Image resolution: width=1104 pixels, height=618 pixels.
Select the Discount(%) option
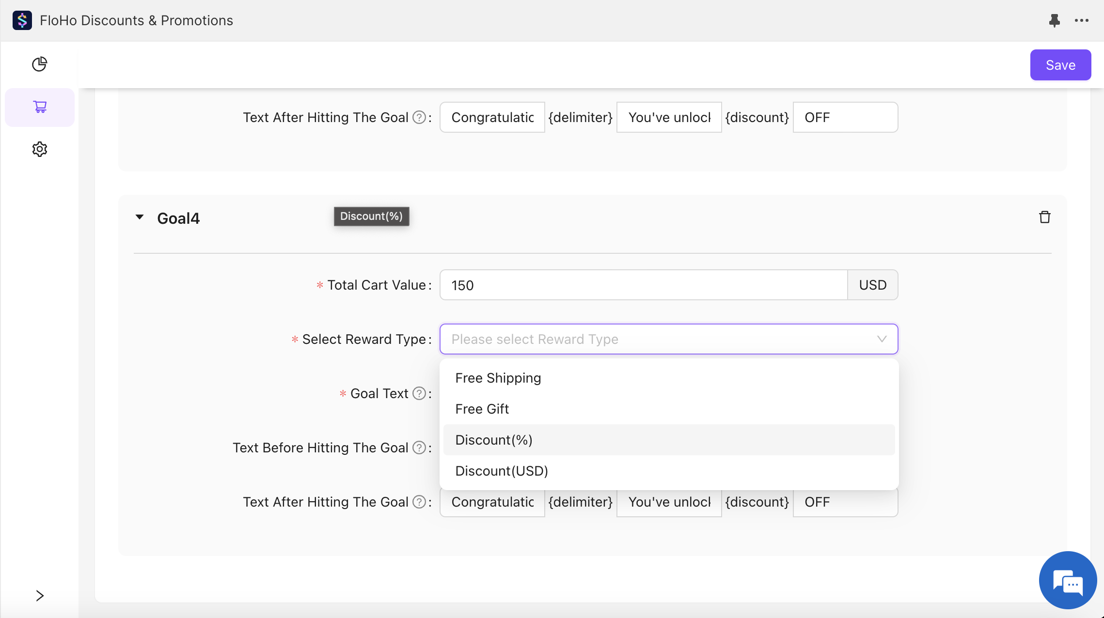493,440
